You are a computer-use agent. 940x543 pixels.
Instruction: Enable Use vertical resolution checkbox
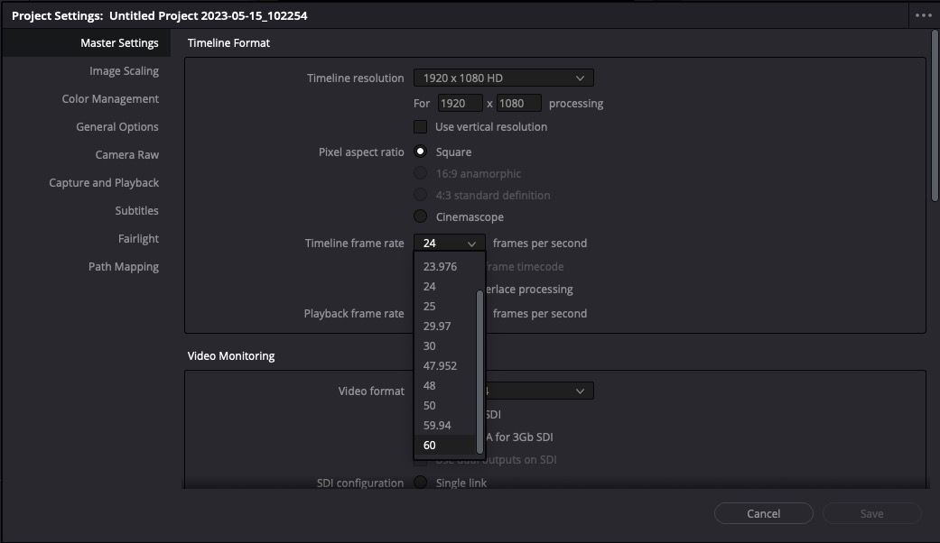coord(421,126)
